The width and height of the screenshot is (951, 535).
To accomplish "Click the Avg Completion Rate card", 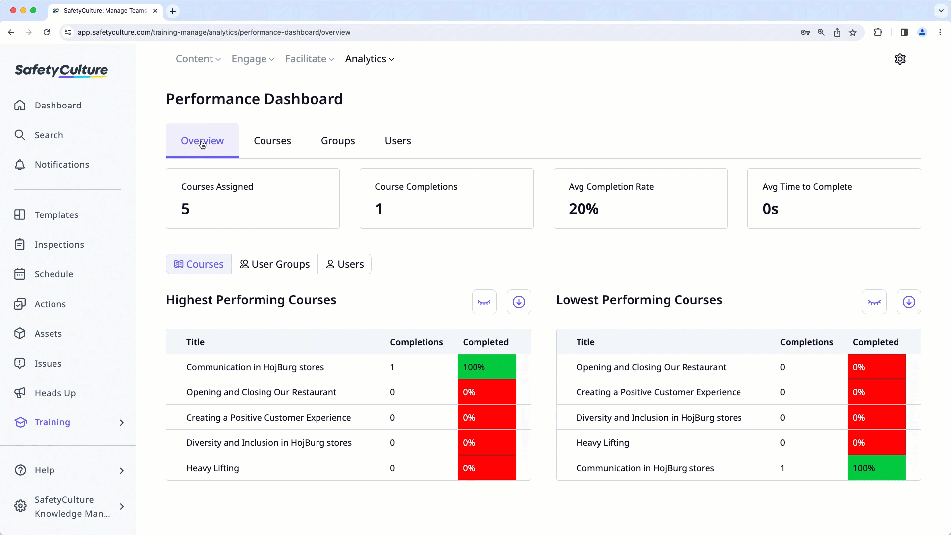I will tap(640, 199).
